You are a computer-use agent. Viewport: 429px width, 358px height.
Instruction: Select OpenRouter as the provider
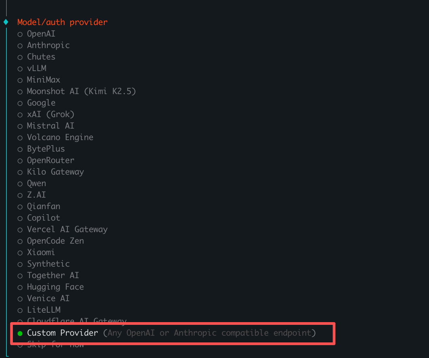50,160
